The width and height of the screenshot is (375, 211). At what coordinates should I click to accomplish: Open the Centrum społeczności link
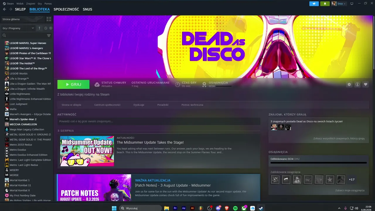pos(107,105)
